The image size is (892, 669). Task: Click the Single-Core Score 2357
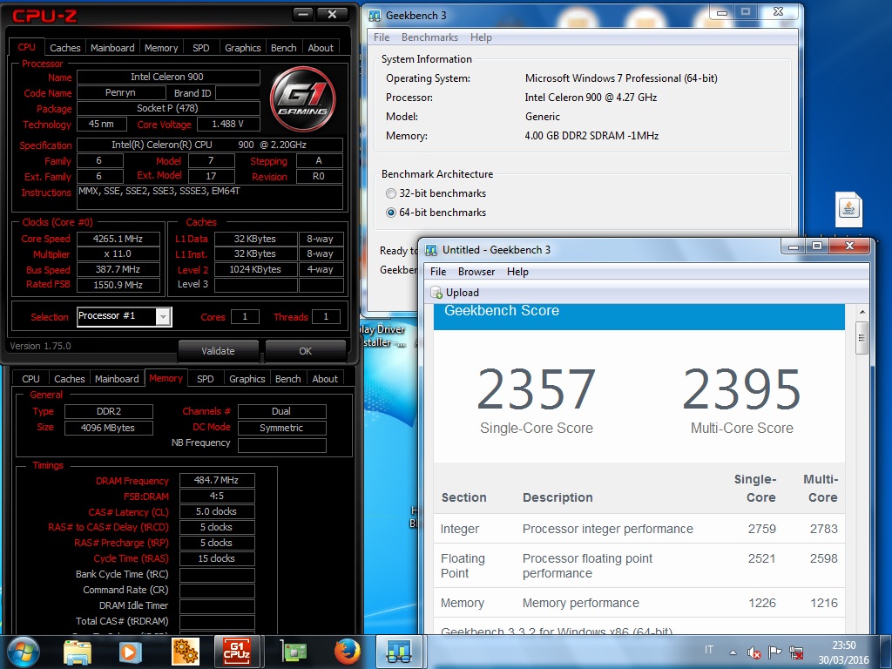pos(537,390)
